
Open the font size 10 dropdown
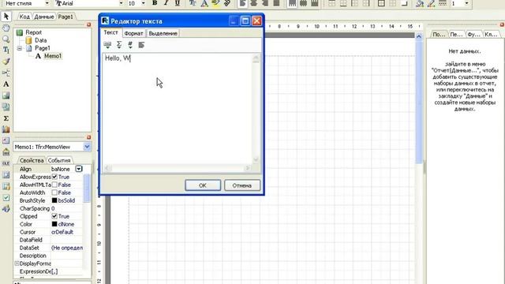(144, 3)
